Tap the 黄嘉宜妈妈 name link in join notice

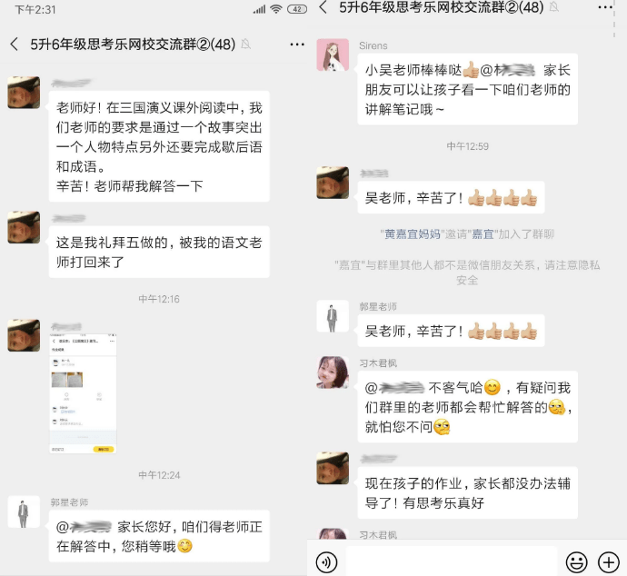(413, 234)
